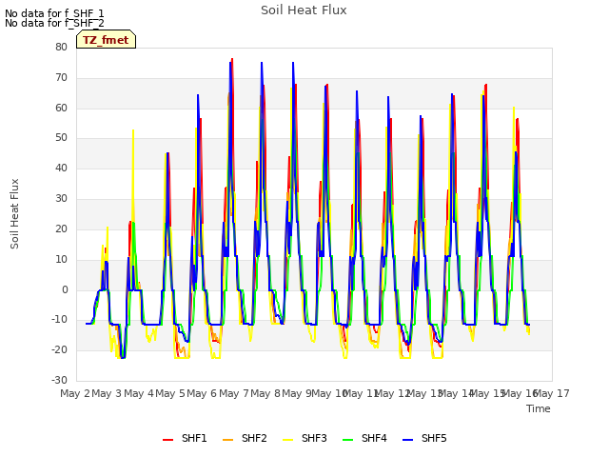Viewport: 609px width, 457px height.
Task: Click the May 6 x-axis tick label
Action: 202,393
